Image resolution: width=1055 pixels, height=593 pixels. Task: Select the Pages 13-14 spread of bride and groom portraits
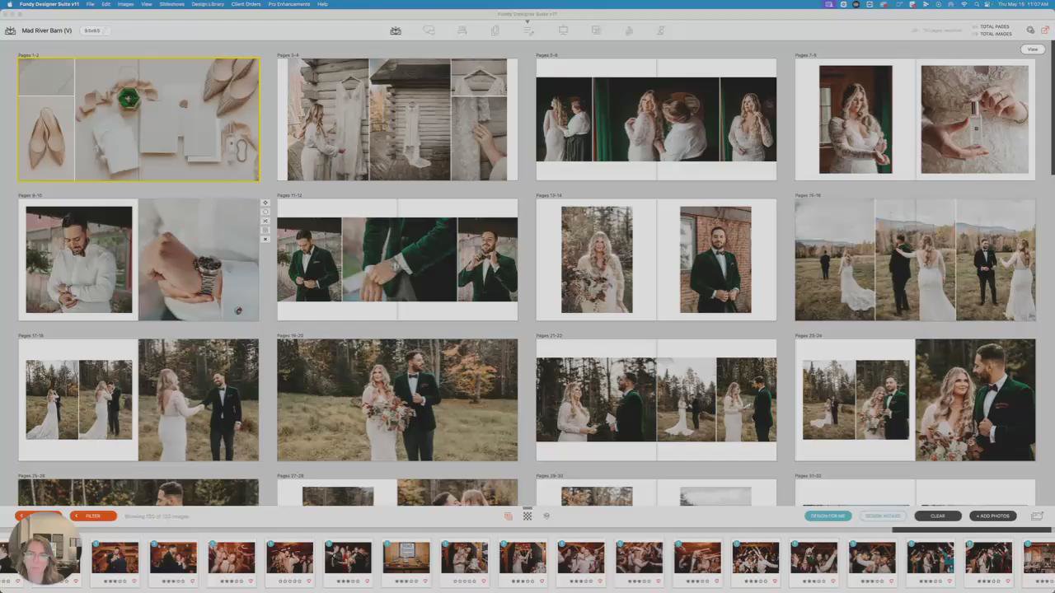point(656,259)
